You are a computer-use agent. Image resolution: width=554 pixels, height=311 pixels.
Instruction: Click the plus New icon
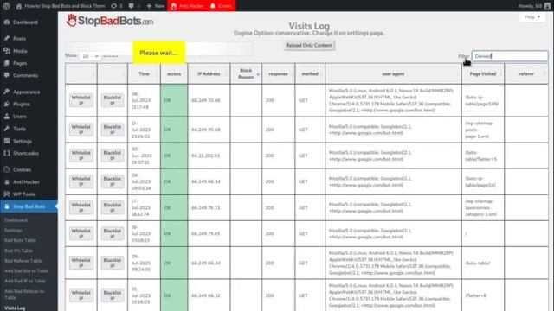(155, 6)
